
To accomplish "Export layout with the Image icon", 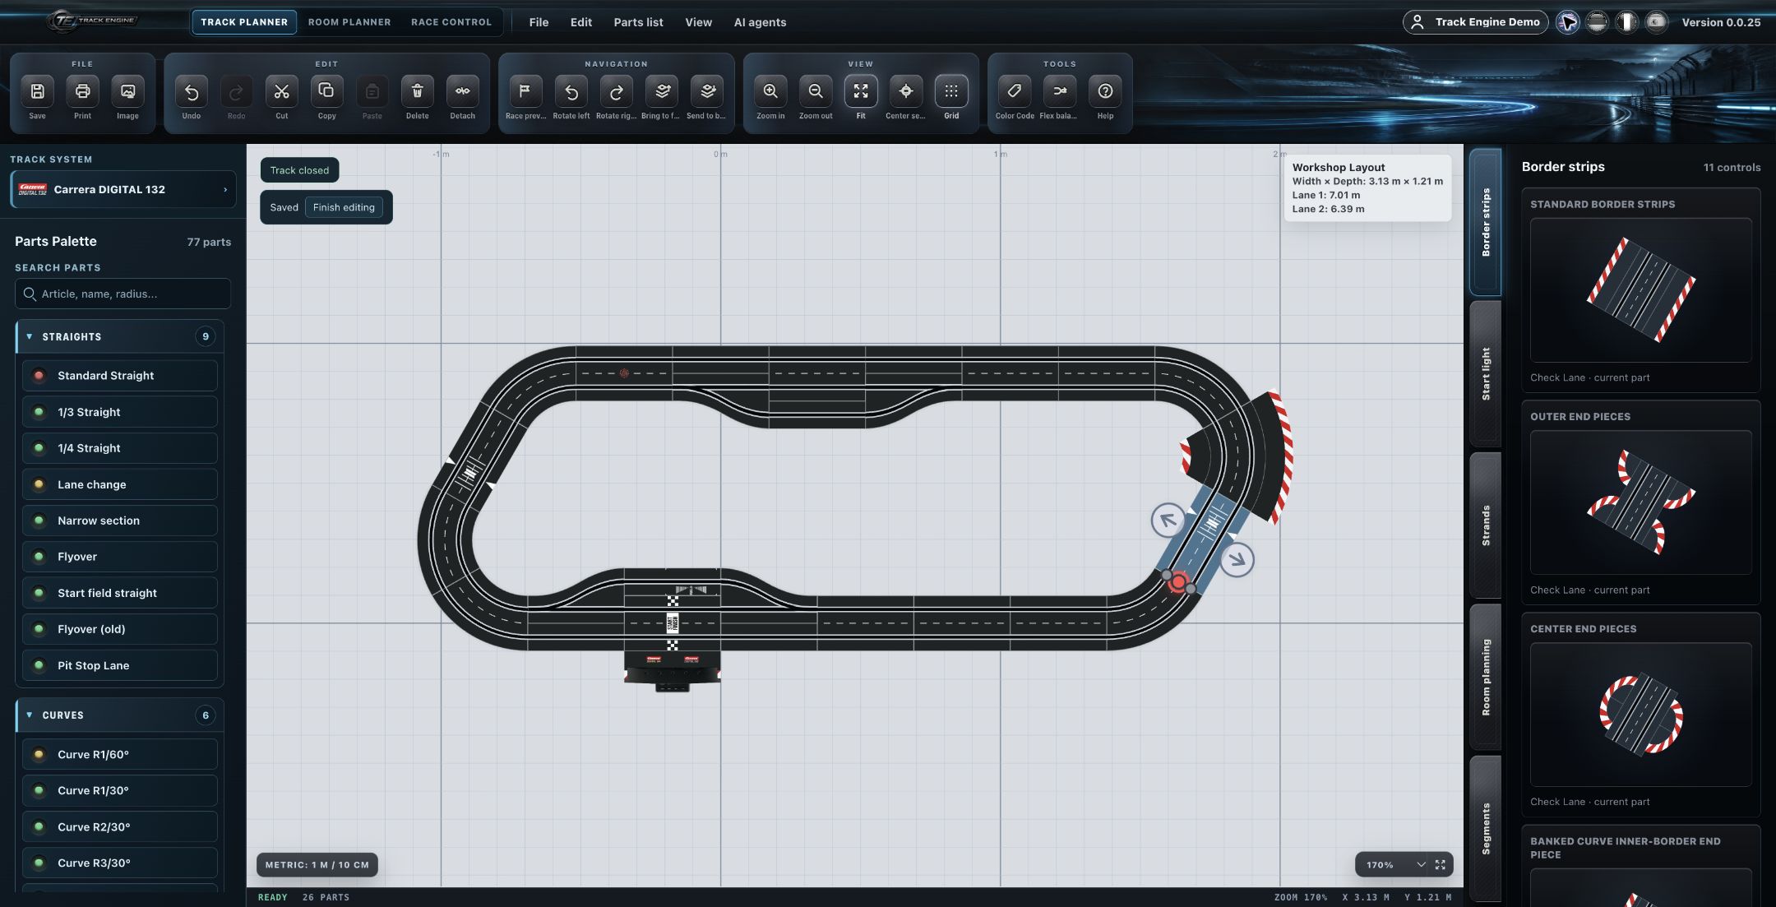I will tap(127, 92).
